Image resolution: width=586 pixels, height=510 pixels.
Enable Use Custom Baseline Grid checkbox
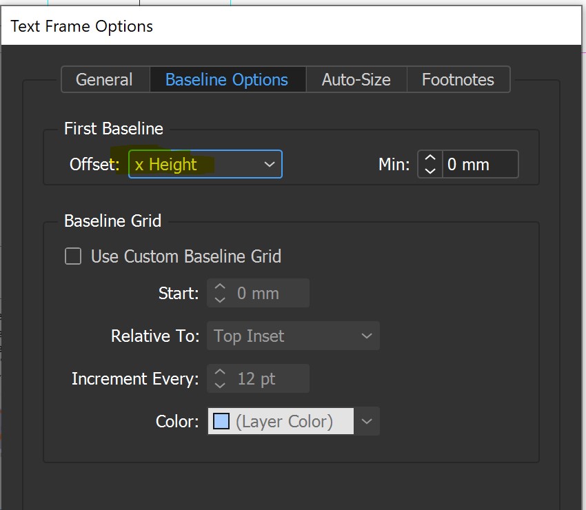73,256
